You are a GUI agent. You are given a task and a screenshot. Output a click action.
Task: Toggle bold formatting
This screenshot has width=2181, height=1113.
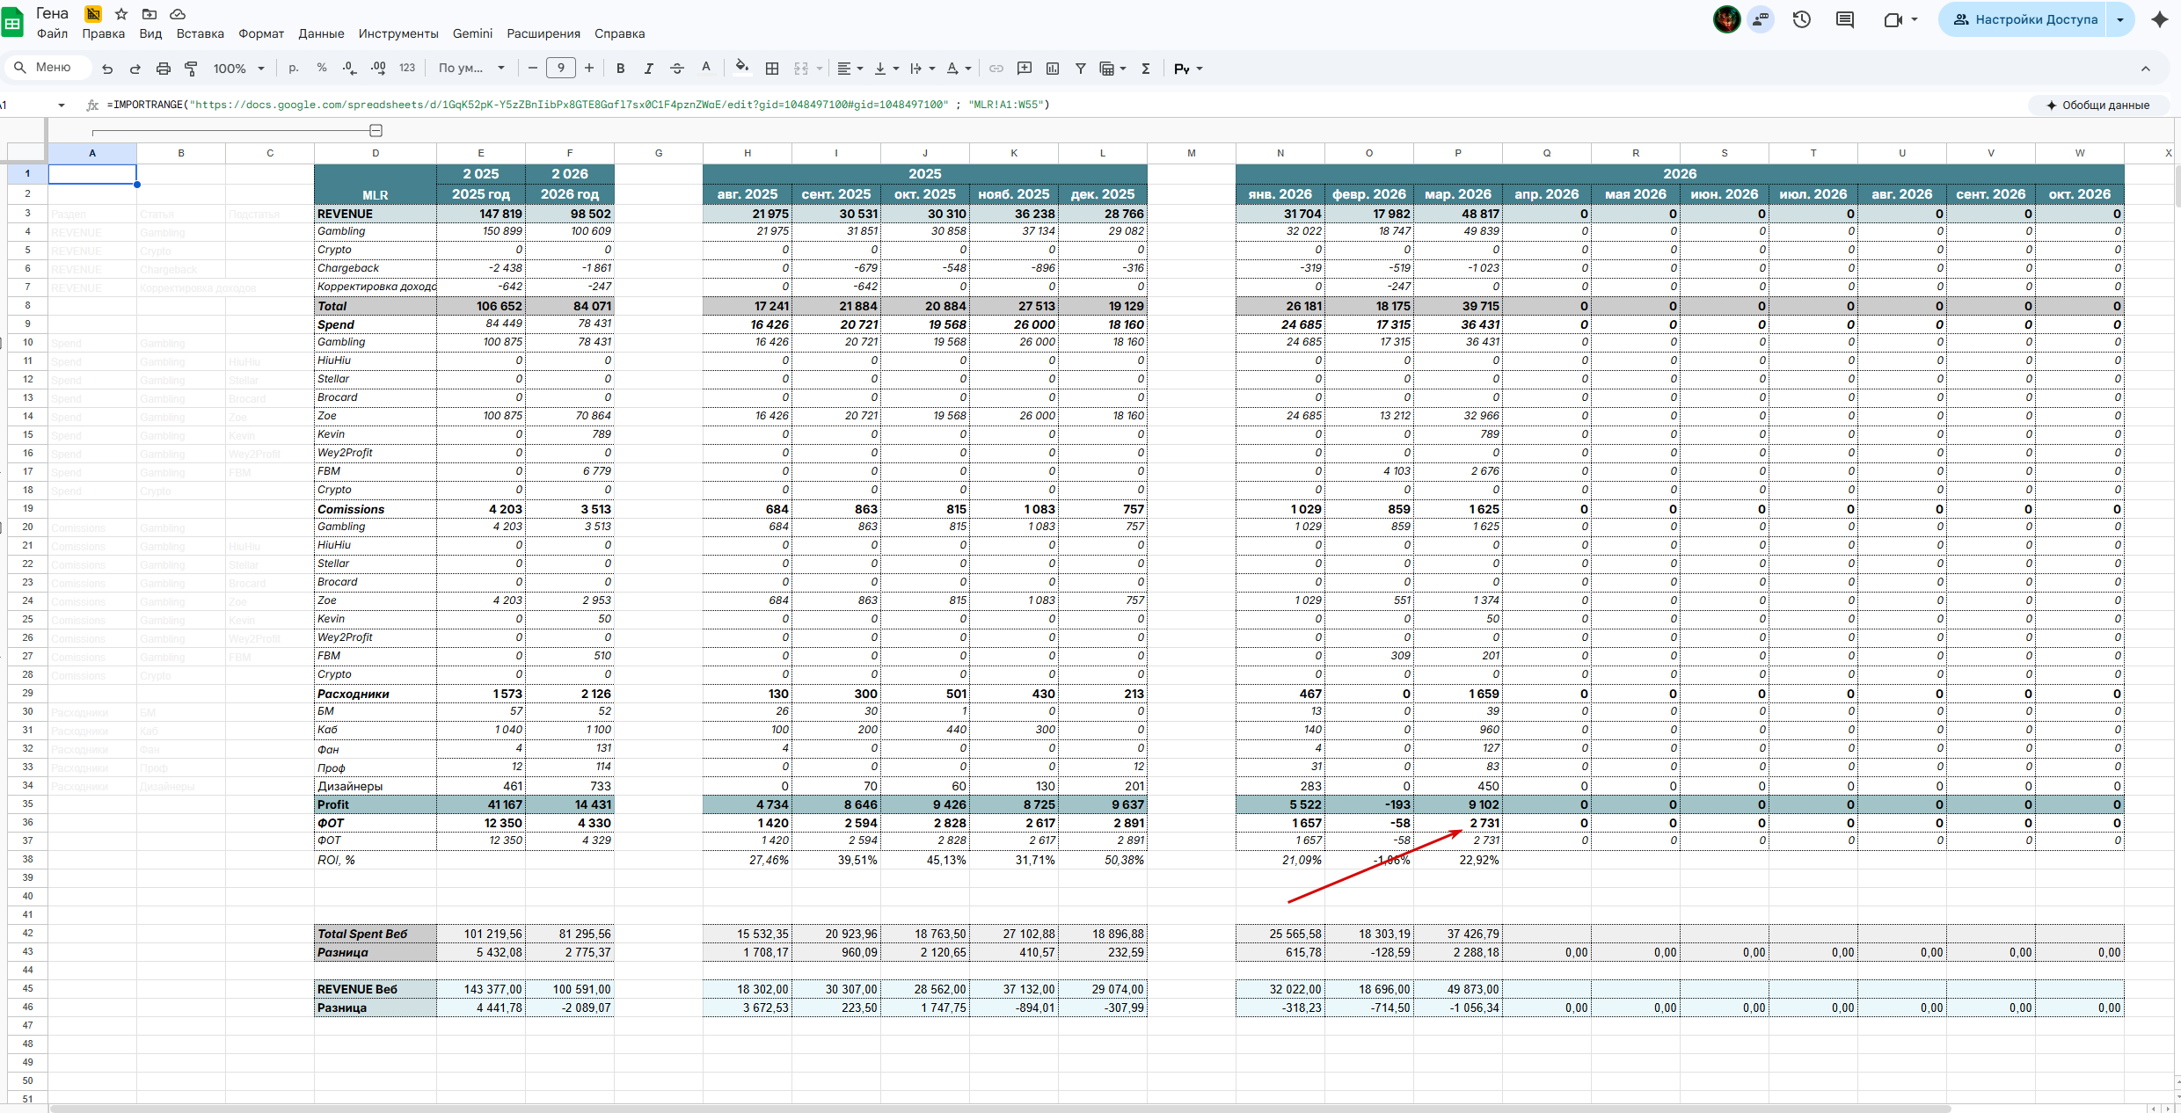tap(620, 69)
